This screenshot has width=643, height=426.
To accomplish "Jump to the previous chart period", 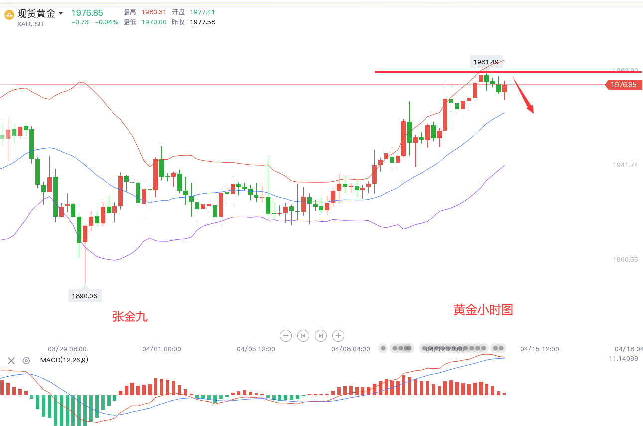I will pos(303,336).
